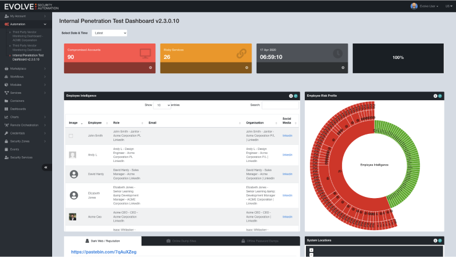Viewport: 456px width, 257px height.
Task: Open settings gear on Risky Services card
Action: (x=246, y=68)
